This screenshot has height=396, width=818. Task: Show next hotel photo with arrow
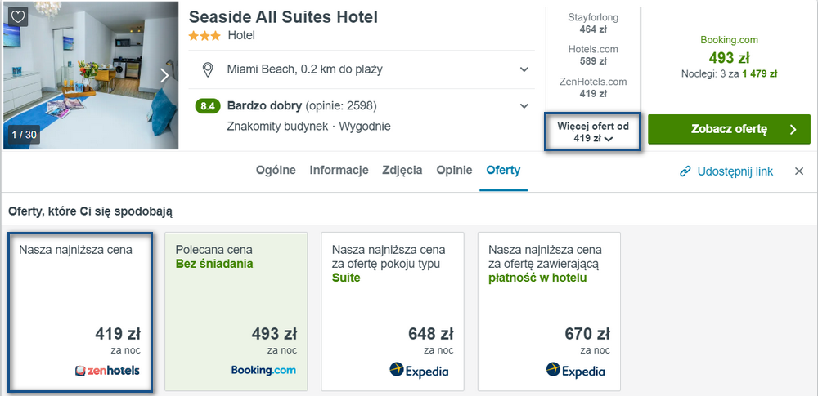pos(164,76)
